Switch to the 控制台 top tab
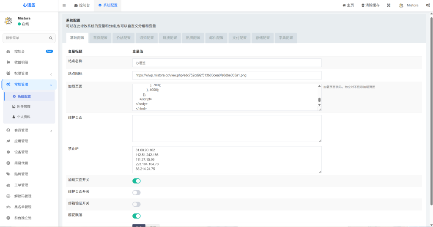The image size is (433, 227). (82, 5)
